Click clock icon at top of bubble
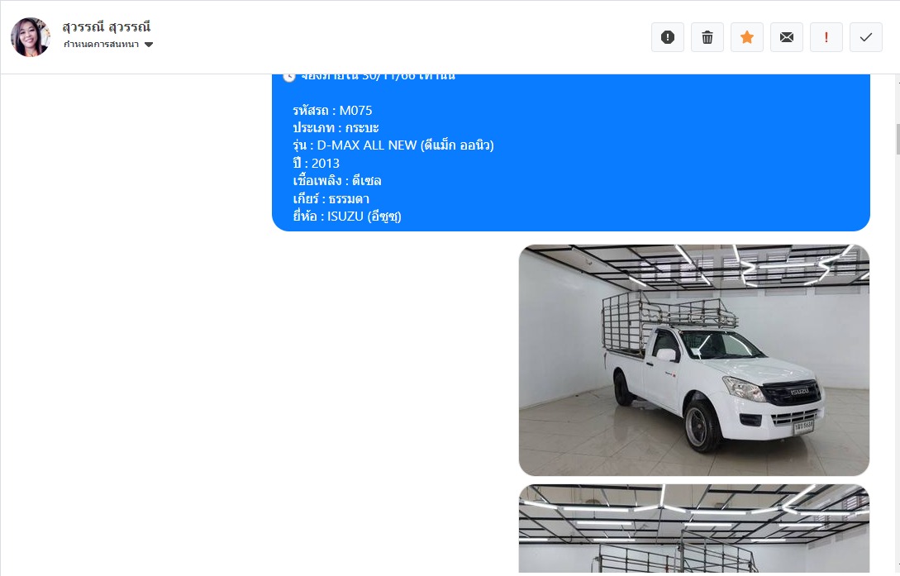This screenshot has width=900, height=576. tap(289, 77)
